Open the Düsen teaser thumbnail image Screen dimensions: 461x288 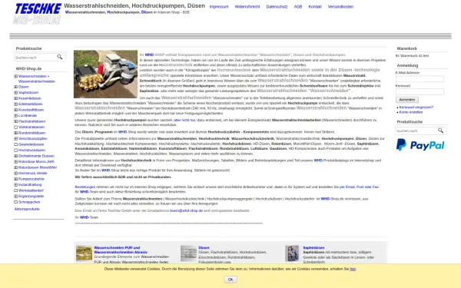click(188, 253)
